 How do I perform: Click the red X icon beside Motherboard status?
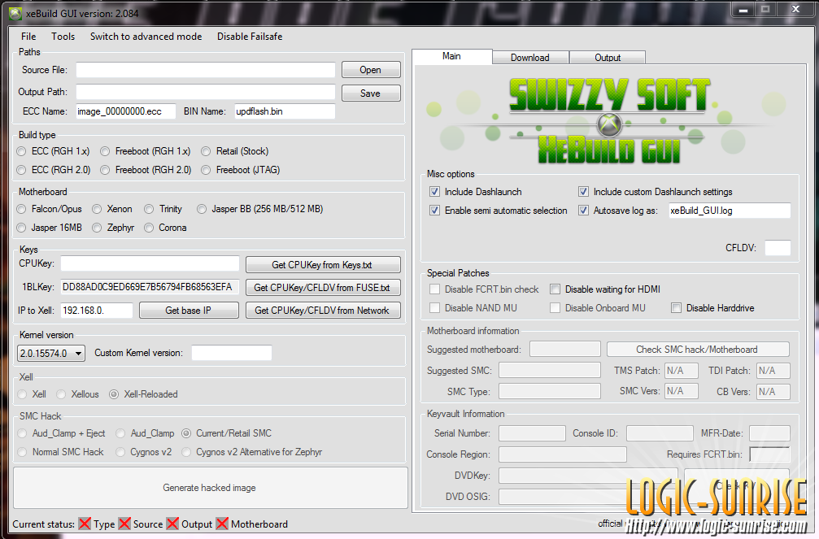222,524
